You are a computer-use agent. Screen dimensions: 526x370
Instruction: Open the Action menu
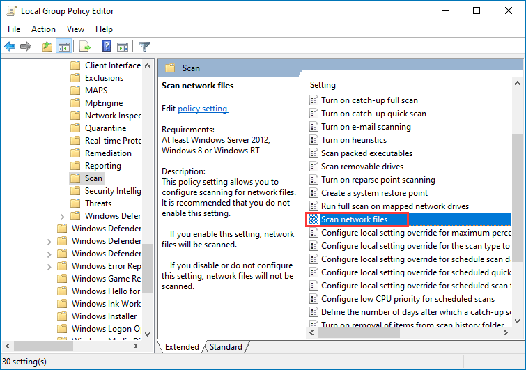(43, 29)
